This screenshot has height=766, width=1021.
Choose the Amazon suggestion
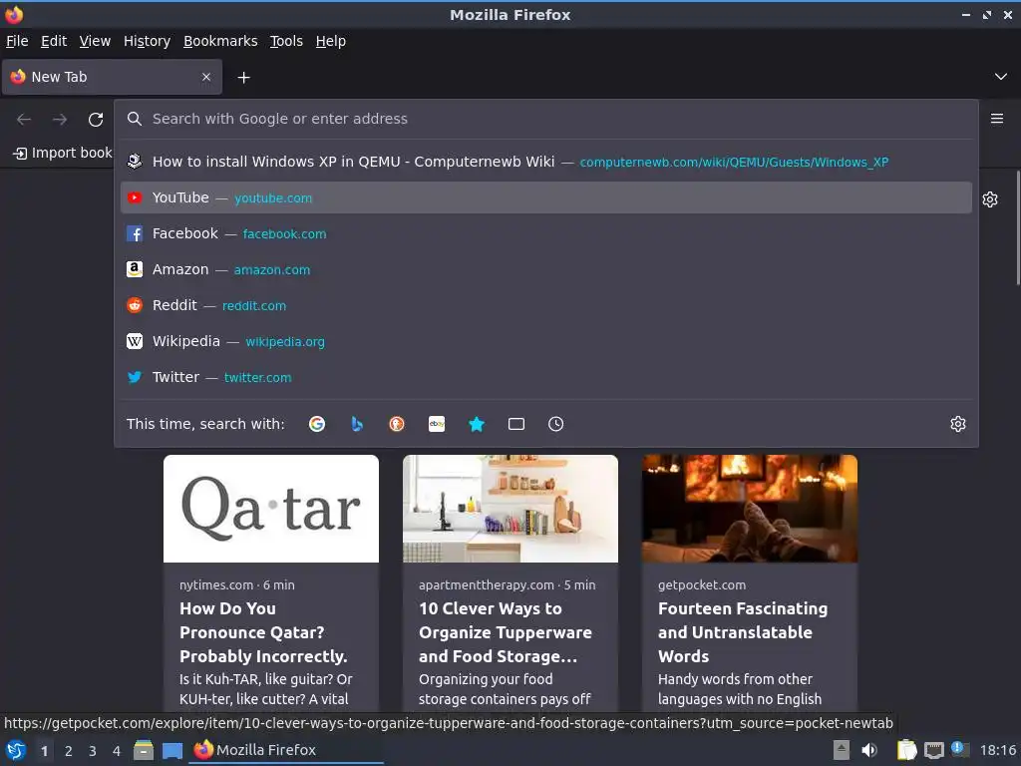(x=545, y=269)
